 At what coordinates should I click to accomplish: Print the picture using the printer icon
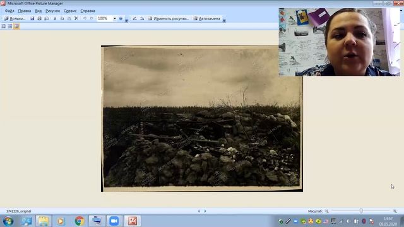click(39, 18)
